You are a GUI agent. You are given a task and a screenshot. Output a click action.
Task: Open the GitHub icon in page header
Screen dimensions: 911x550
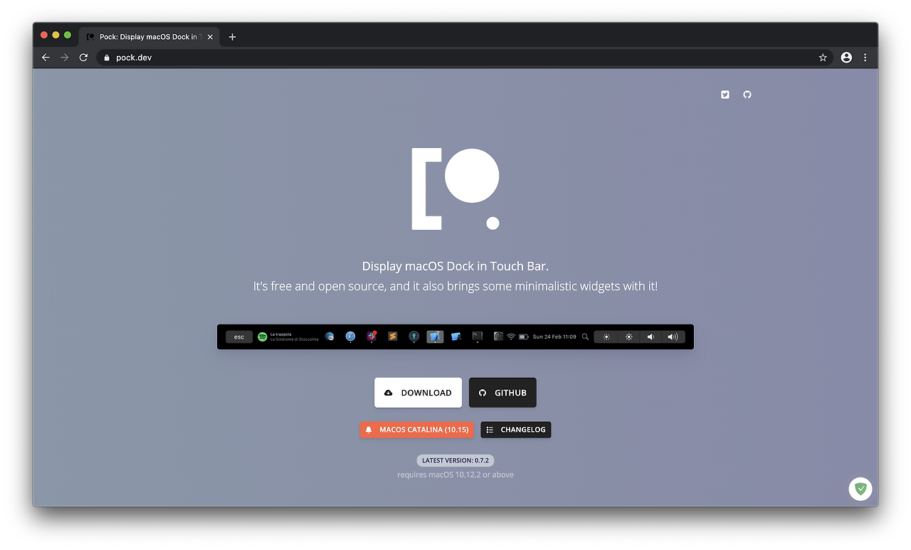[x=747, y=95]
